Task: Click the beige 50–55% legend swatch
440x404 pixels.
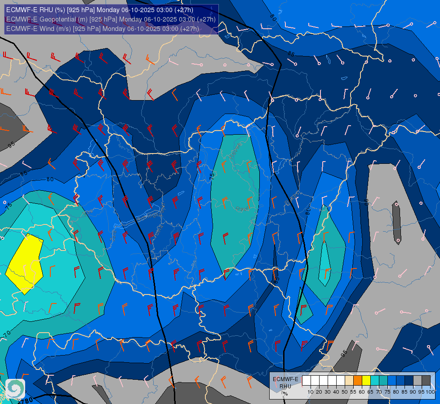Action: [x=349, y=381]
